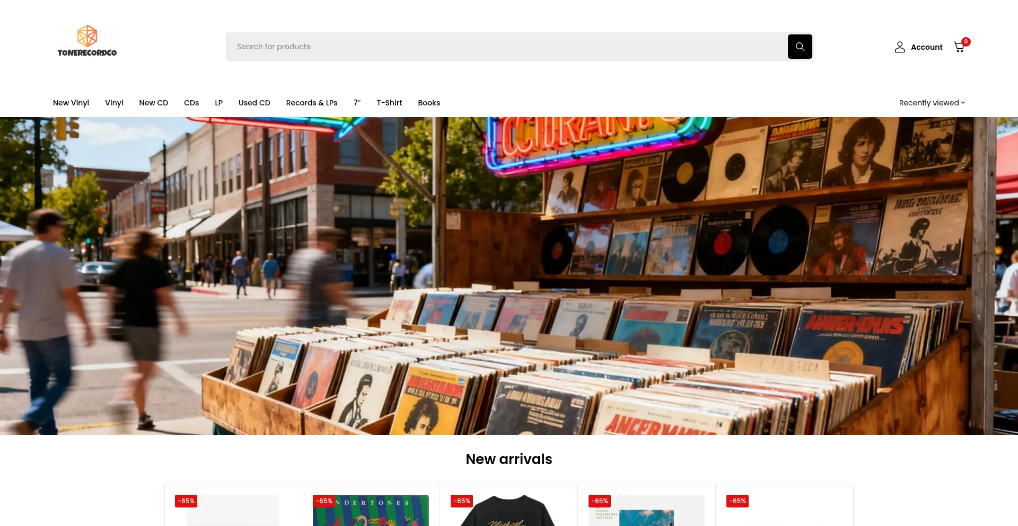
Task: Open the Undertones album thumbnail
Action: click(370, 514)
